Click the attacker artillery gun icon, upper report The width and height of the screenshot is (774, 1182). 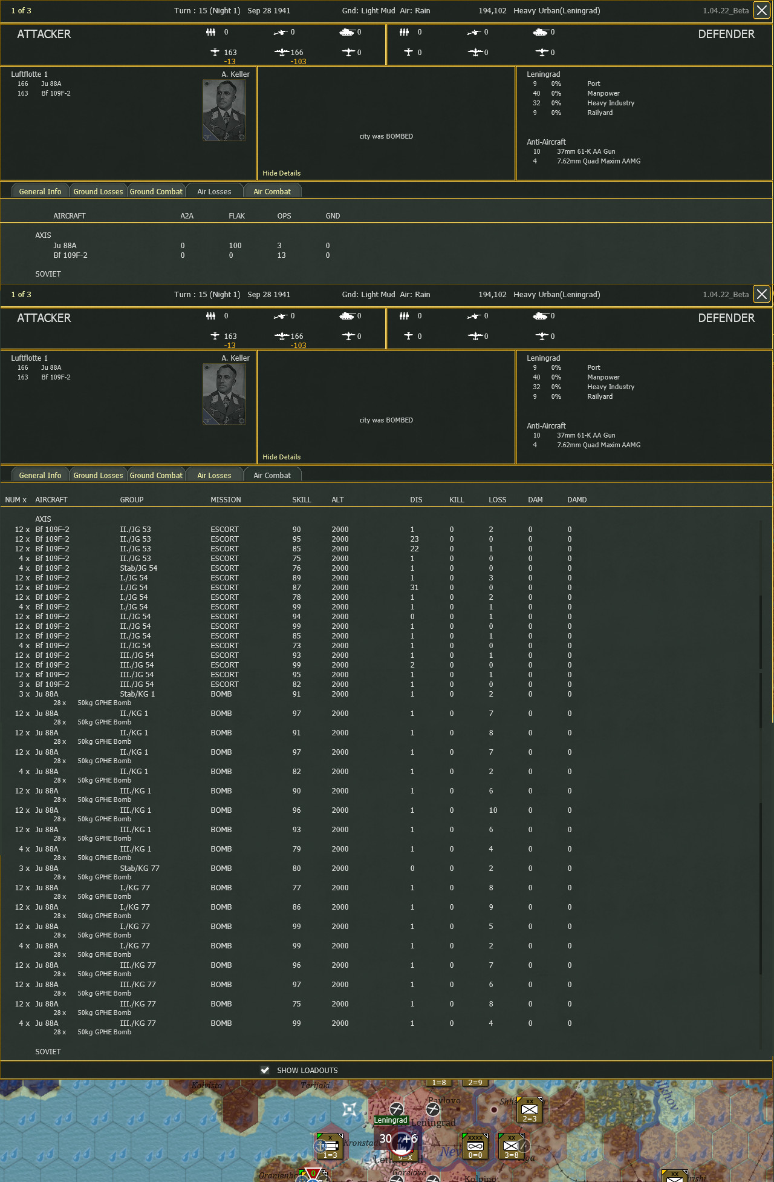[x=280, y=32]
